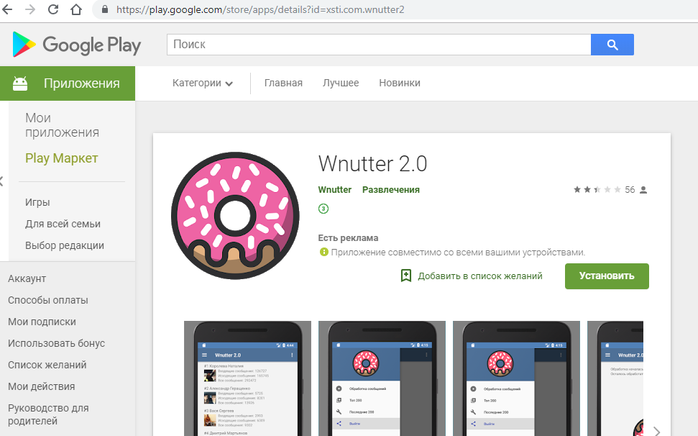Open the Аккаунт page
The height and width of the screenshot is (436, 698).
coord(27,278)
